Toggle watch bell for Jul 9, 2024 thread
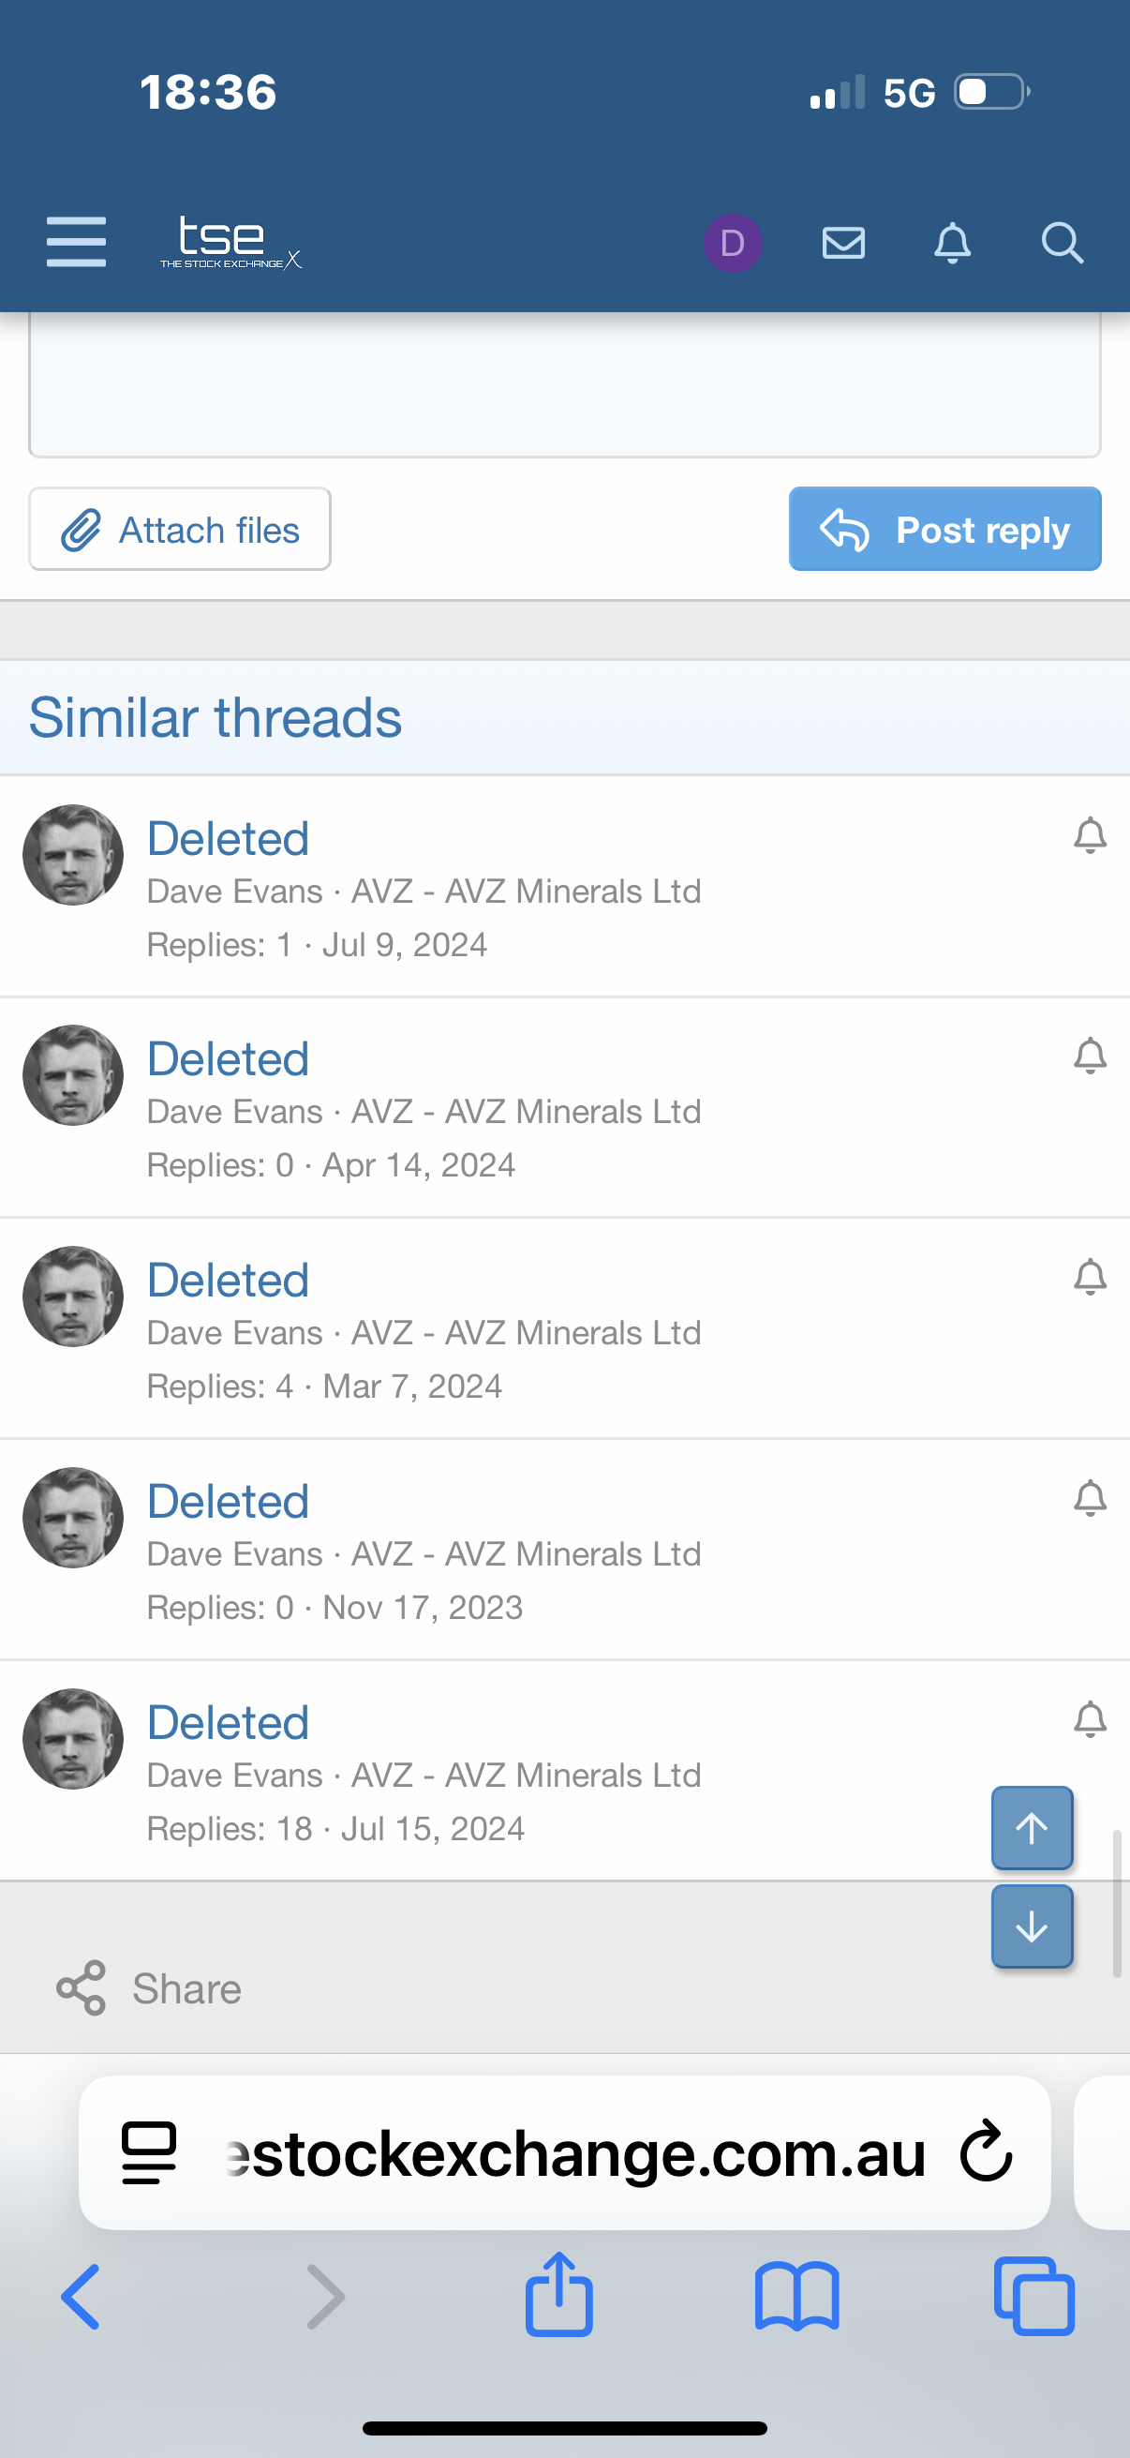 (1089, 835)
